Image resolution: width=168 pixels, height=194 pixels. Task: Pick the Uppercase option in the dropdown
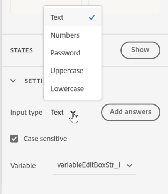pyautogui.click(x=73, y=71)
